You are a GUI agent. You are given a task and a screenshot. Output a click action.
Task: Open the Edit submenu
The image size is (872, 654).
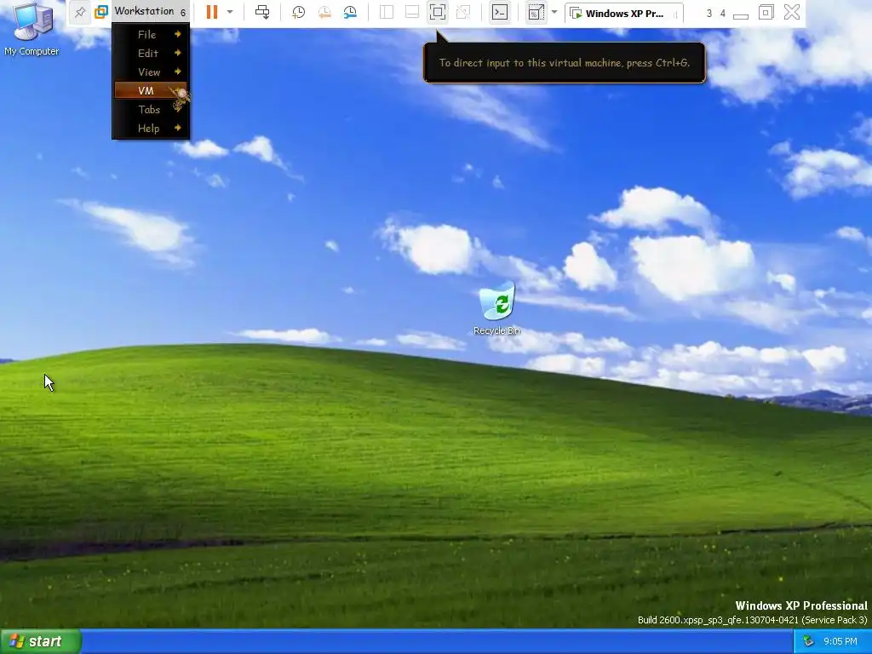pos(151,54)
